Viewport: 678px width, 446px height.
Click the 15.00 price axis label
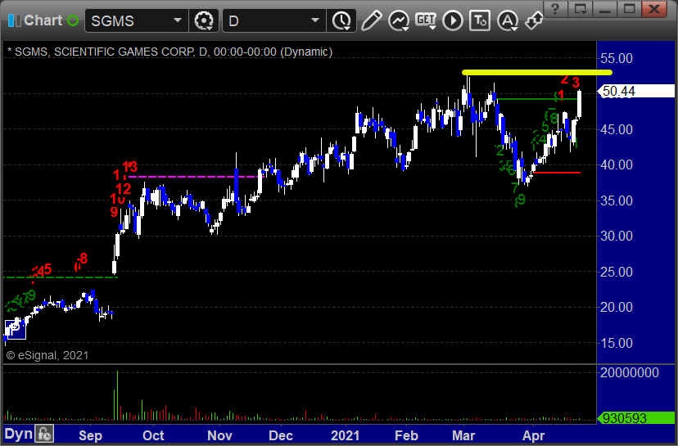[616, 343]
